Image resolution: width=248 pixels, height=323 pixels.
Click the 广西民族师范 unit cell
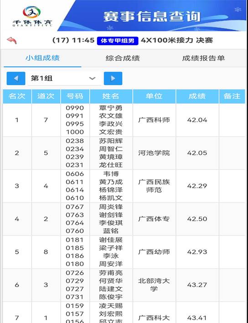pyautogui.click(x=154, y=186)
